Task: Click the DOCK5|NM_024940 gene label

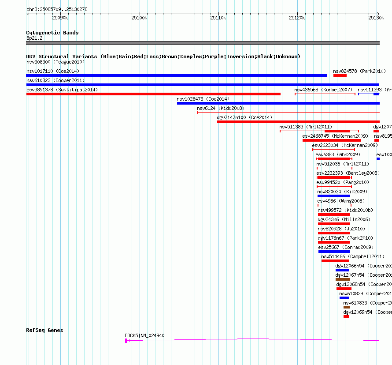Action: 144,335
